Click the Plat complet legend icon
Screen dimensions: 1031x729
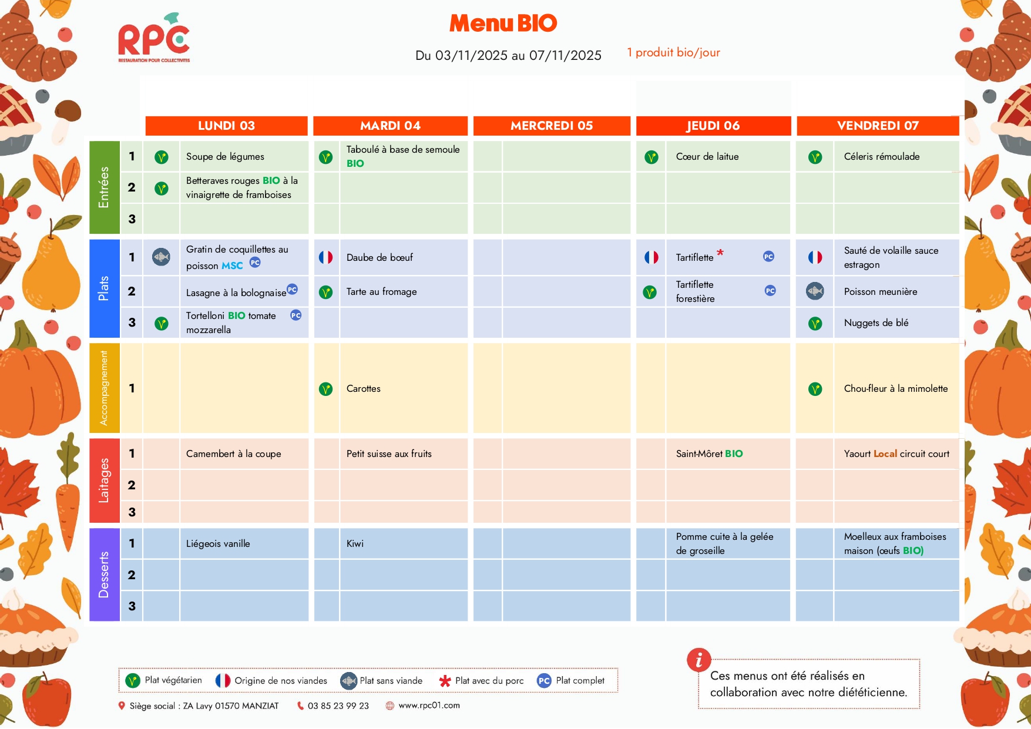544,681
